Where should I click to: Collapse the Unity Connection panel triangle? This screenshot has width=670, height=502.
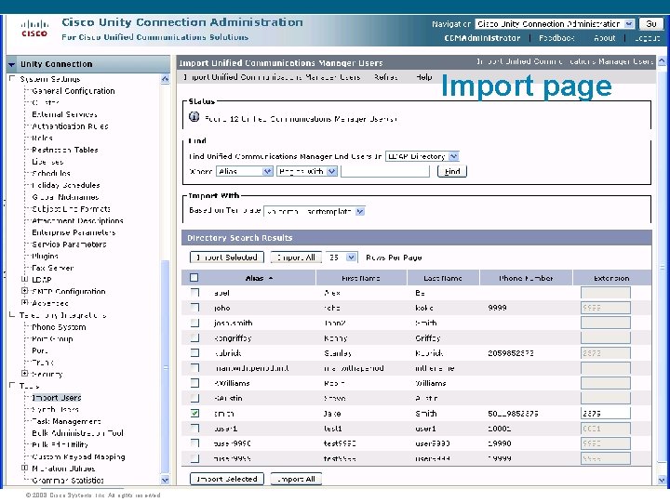pyautogui.click(x=12, y=64)
